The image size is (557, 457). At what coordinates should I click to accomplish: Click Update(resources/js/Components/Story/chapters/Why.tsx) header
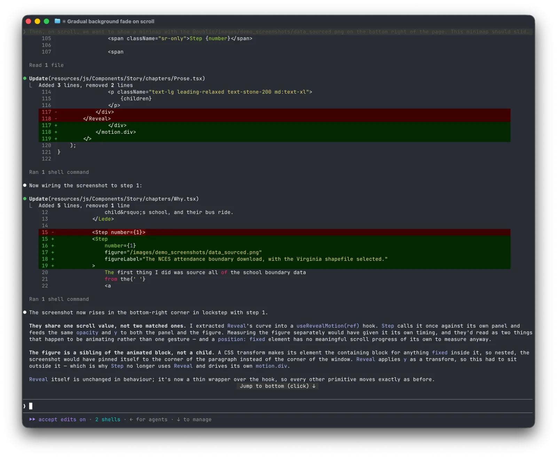click(x=114, y=199)
